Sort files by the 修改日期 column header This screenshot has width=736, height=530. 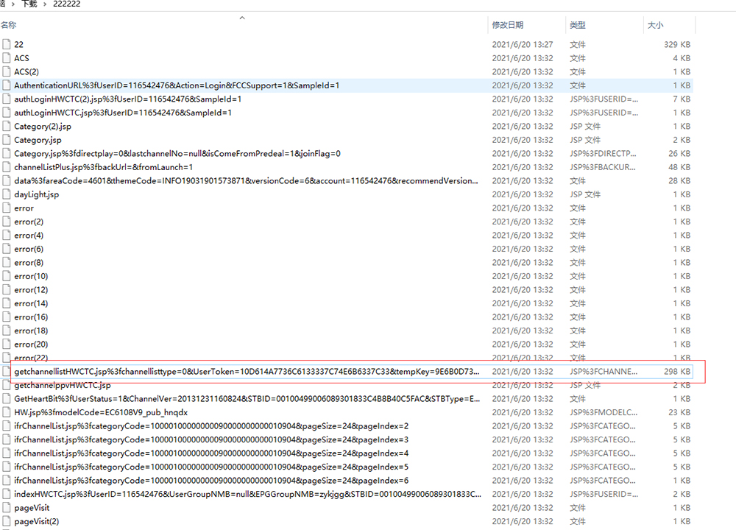(508, 26)
